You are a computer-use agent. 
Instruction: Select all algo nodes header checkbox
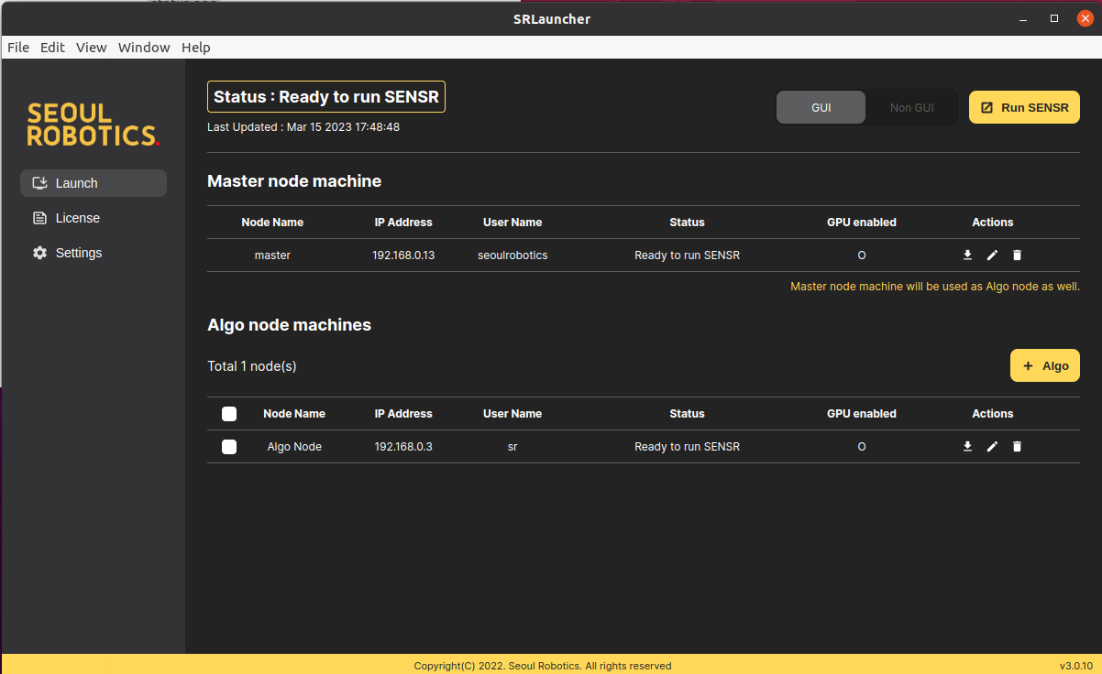(x=229, y=414)
